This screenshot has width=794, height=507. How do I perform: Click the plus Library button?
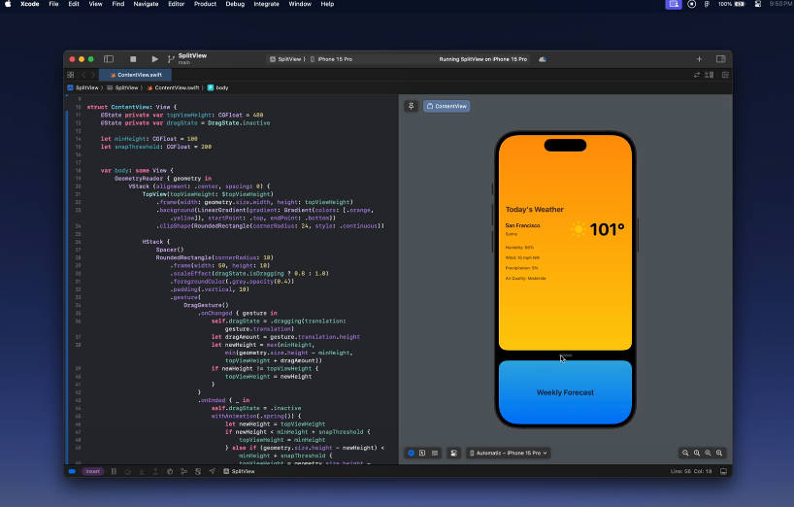pos(699,59)
